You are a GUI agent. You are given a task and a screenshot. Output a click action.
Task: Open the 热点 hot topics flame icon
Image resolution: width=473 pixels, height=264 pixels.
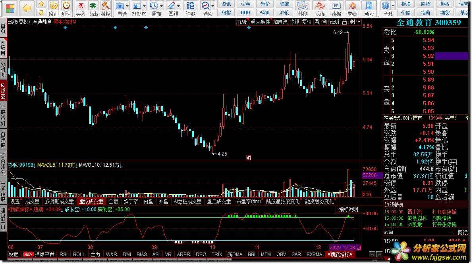[353, 6]
